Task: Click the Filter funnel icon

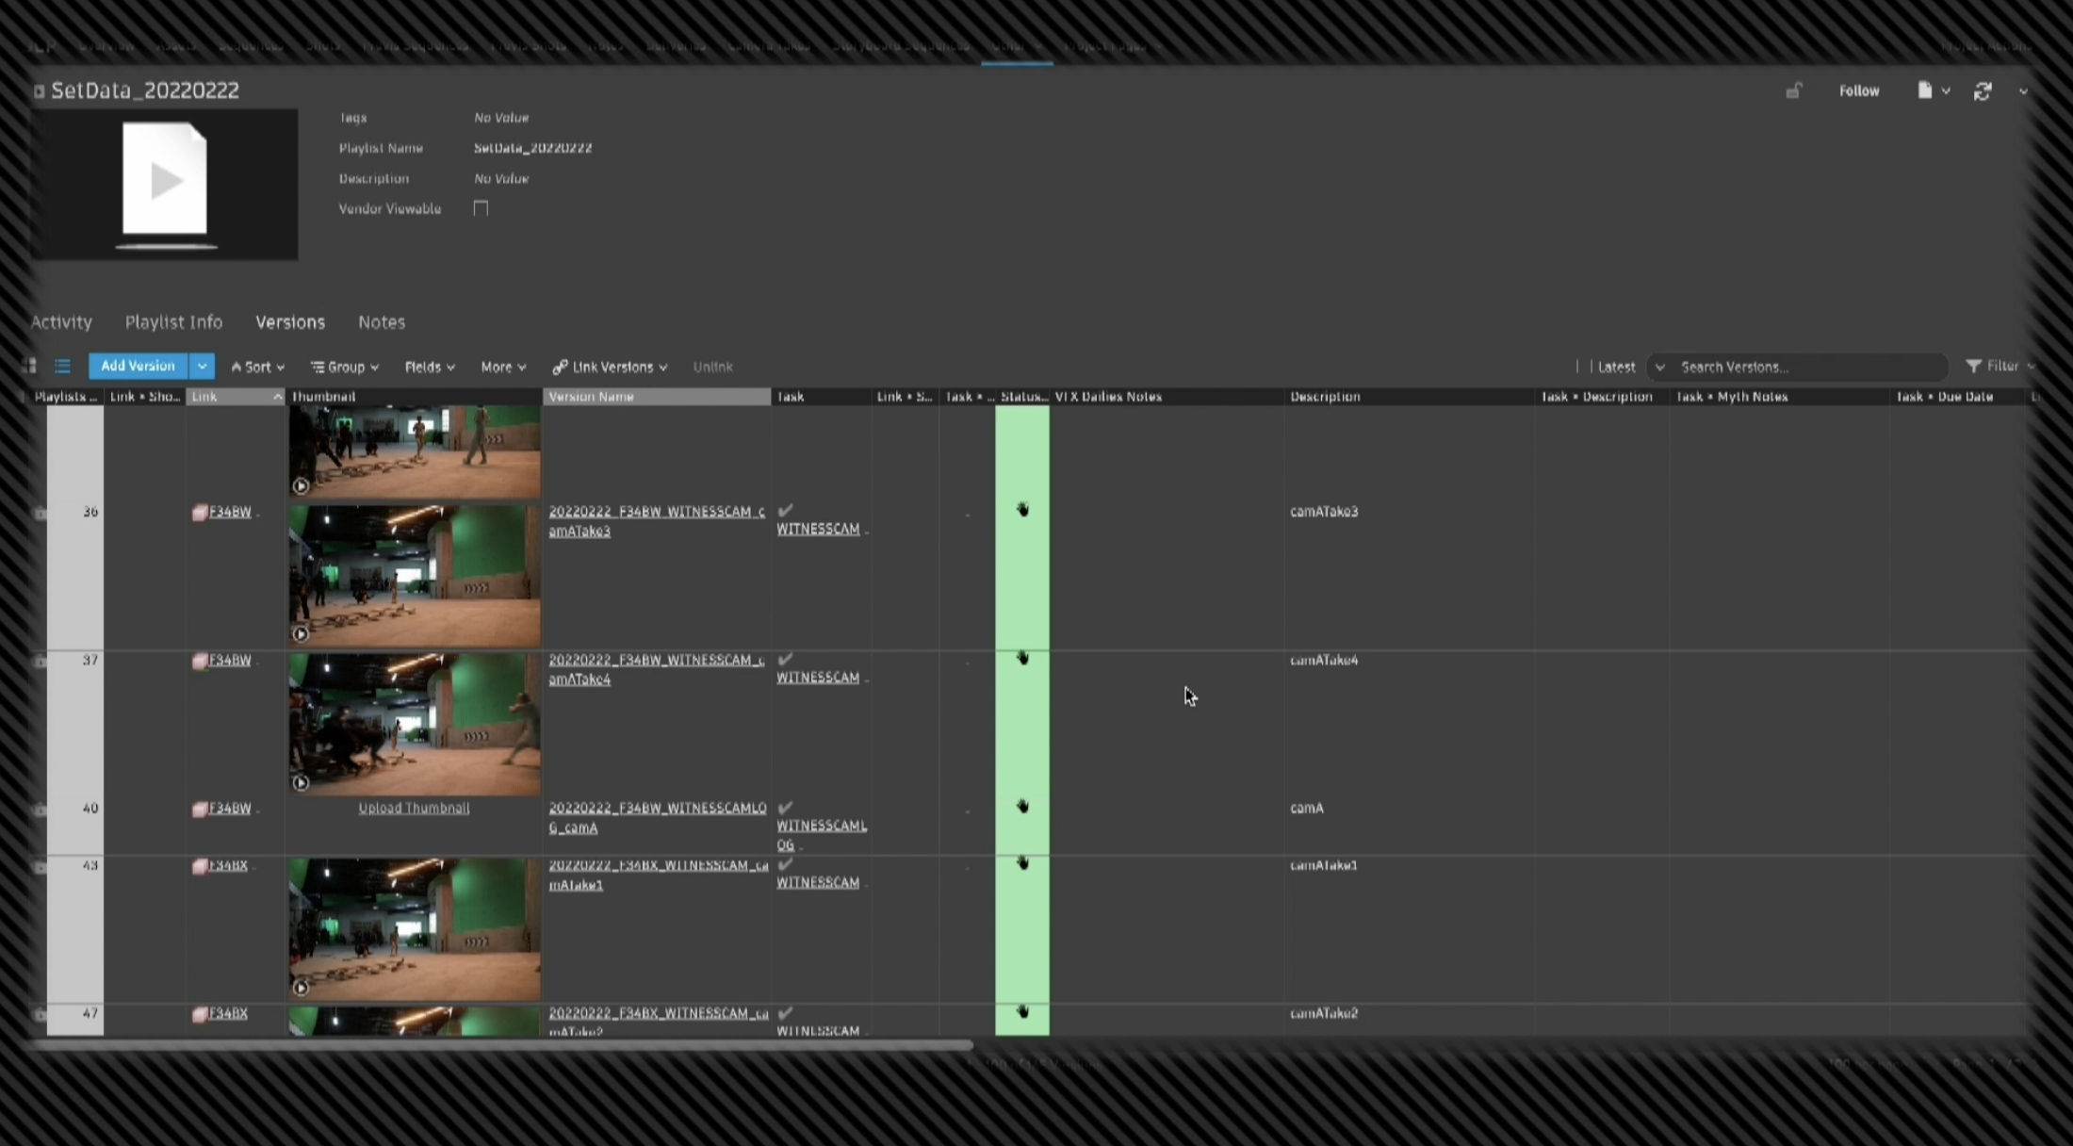Action: [1973, 367]
